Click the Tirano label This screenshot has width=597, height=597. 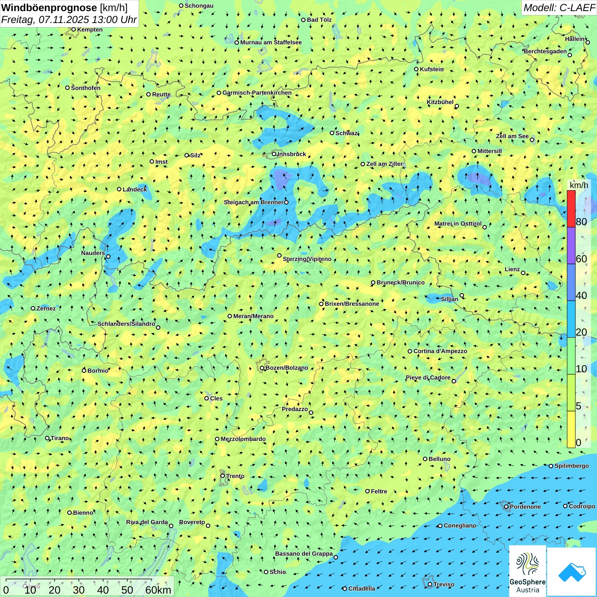pos(60,438)
